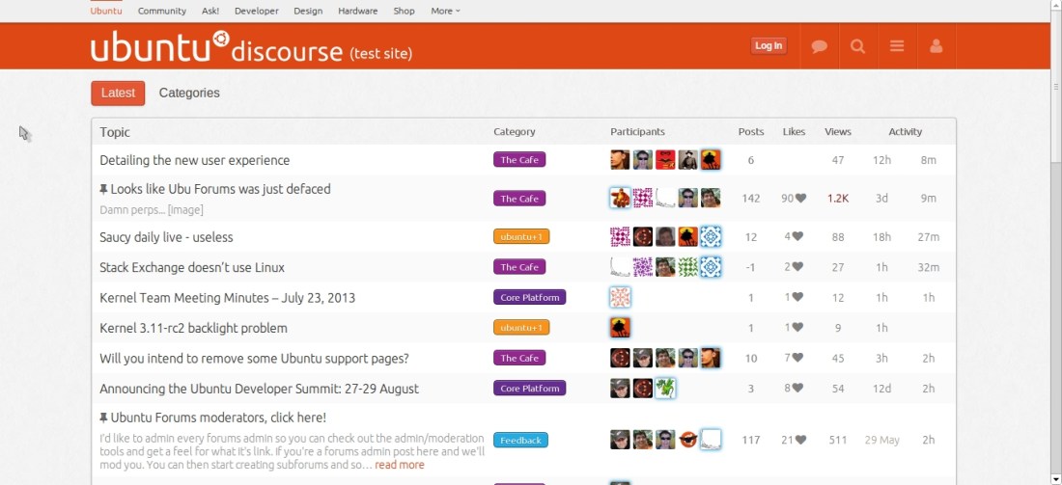This screenshot has width=1062, height=485.
Task: Click the 29 May activity date
Action: click(x=881, y=440)
